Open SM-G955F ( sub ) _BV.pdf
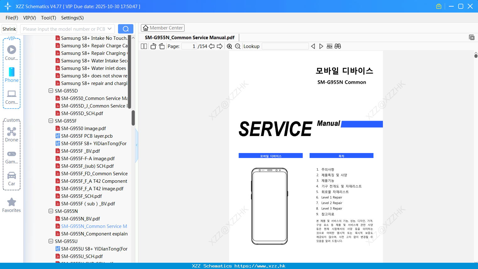 pos(88,203)
